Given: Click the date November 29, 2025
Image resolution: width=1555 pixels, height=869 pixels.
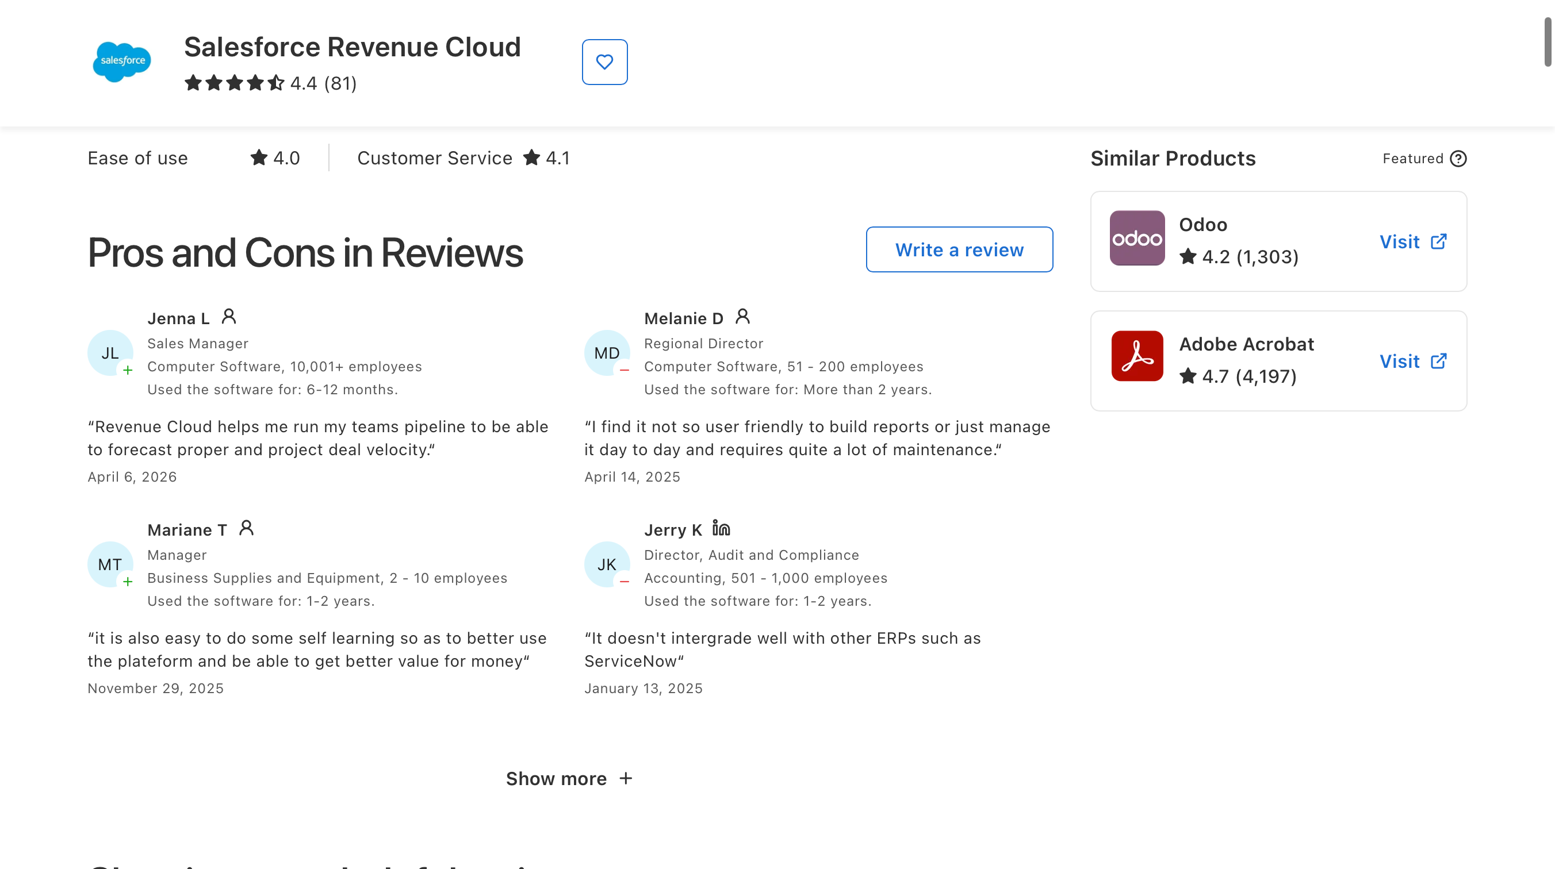Looking at the screenshot, I should pos(156,688).
